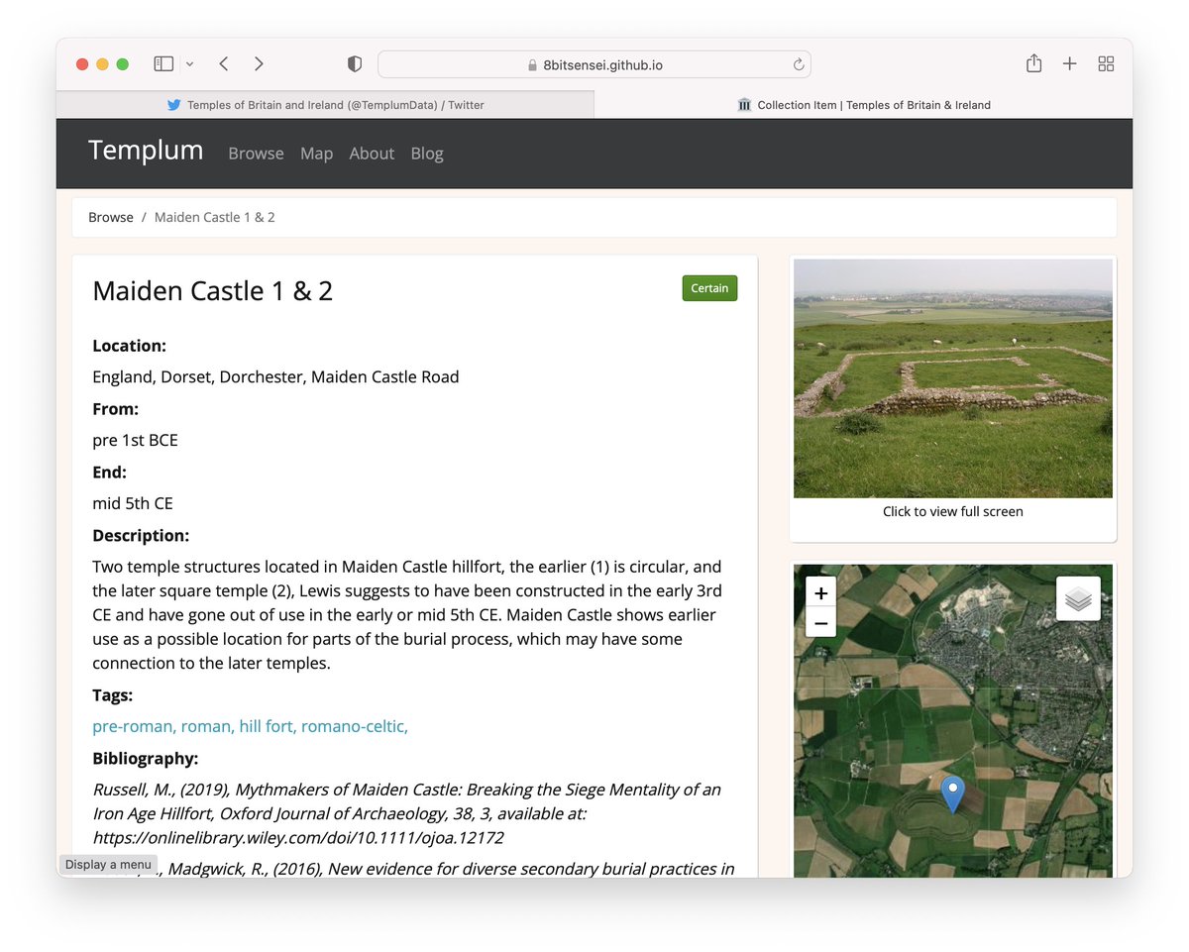Click the lock icon in the address bar

click(x=532, y=65)
